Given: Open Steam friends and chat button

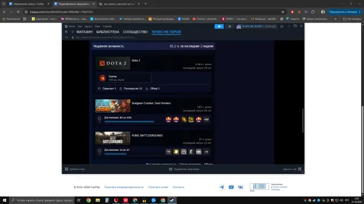Looking at the screenshot, I should 292,169.
